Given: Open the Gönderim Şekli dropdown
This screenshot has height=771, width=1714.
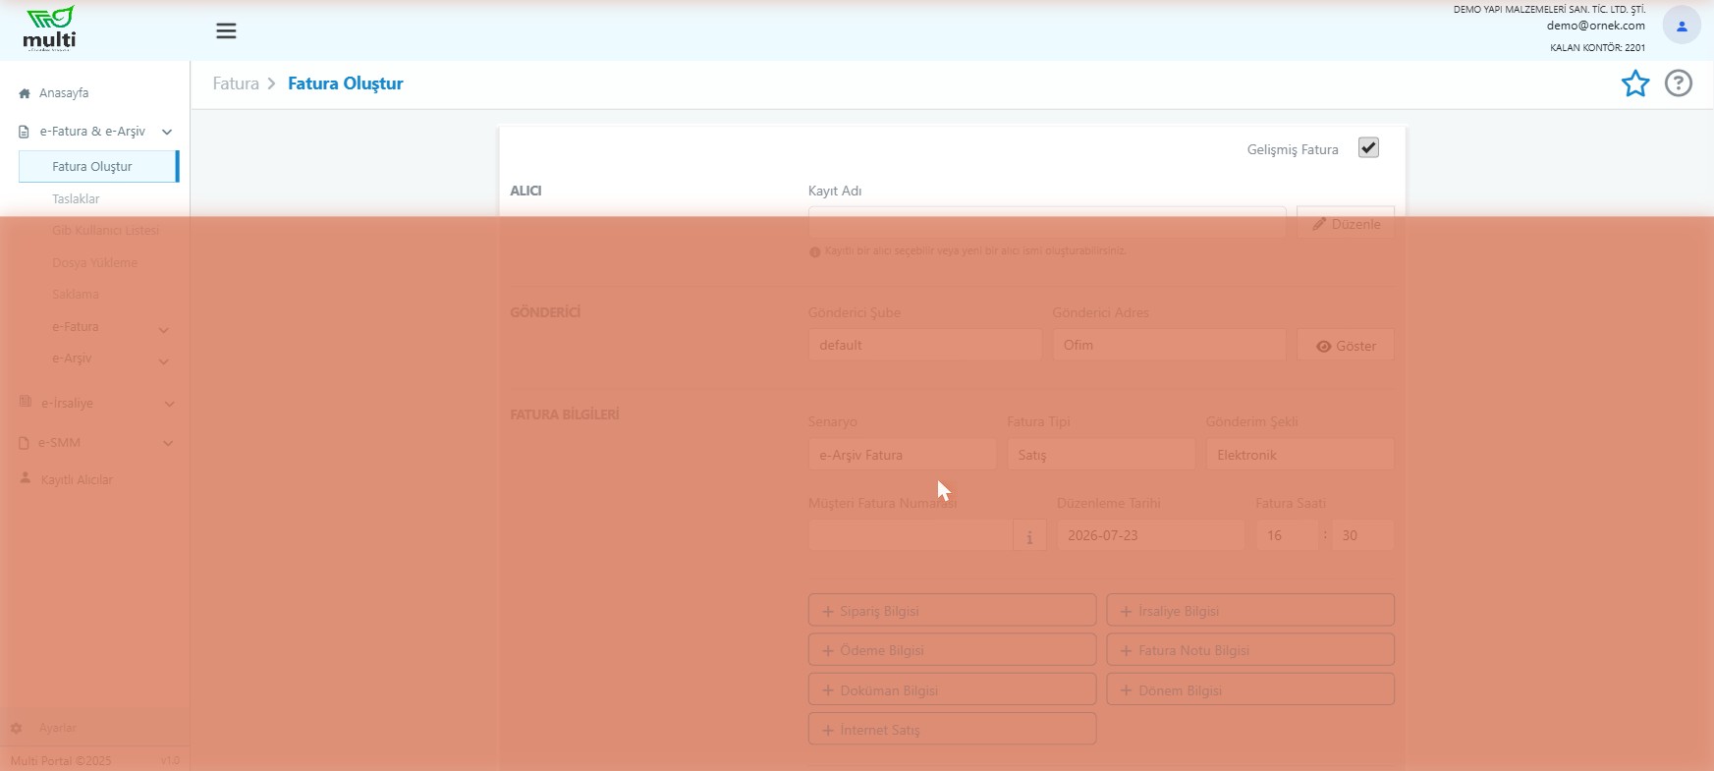Looking at the screenshot, I should tap(1299, 455).
